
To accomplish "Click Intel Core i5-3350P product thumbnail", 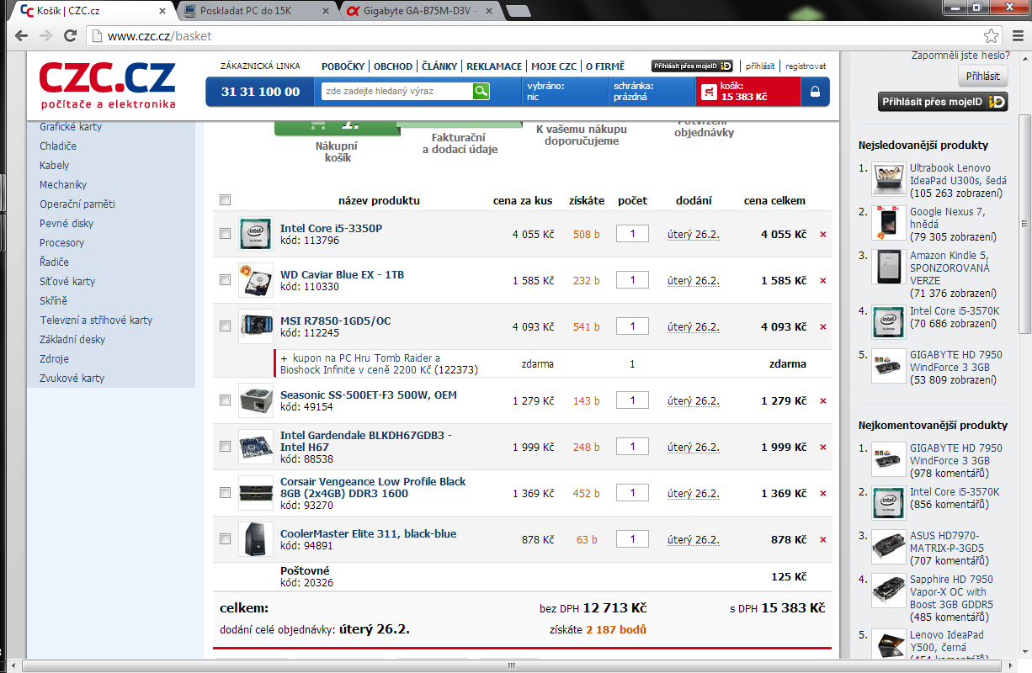I will click(x=256, y=234).
